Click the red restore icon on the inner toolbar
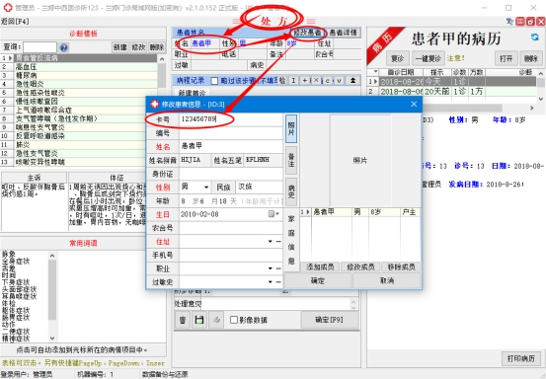This screenshot has width=546, height=379. point(530,22)
